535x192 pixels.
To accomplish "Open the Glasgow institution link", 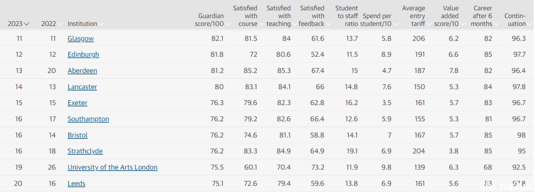I will click(81, 38).
